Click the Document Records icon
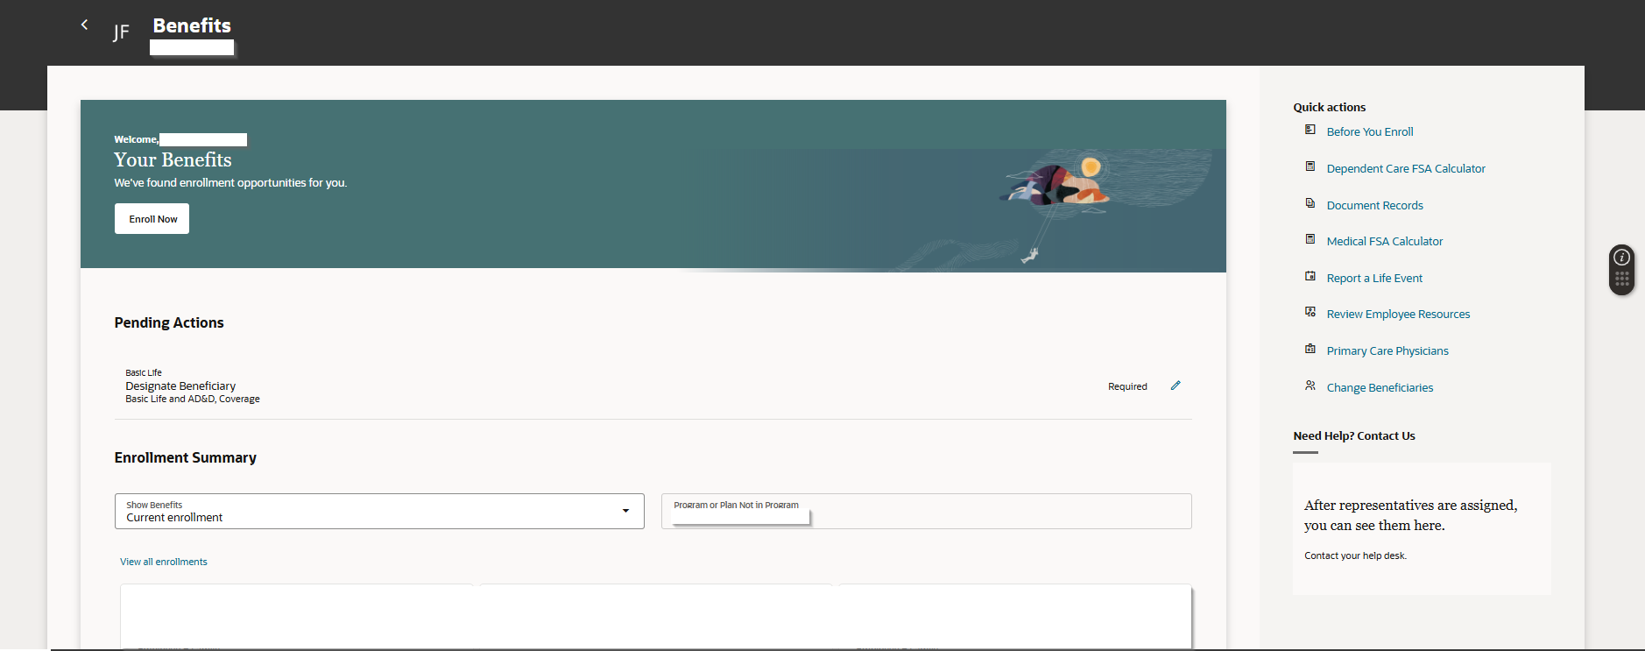 coord(1310,203)
